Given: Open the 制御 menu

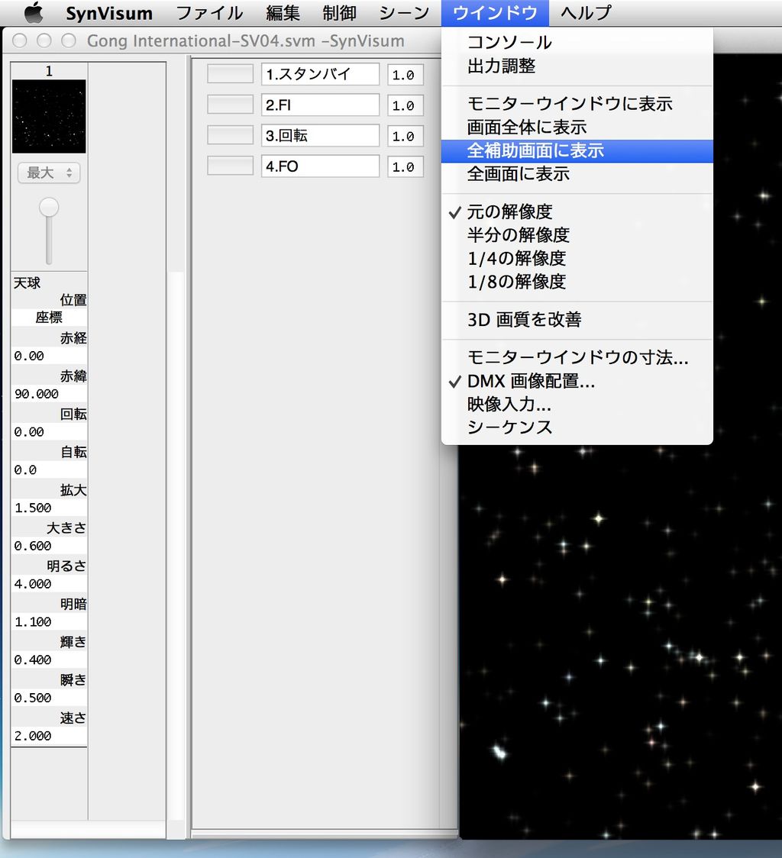Looking at the screenshot, I should pyautogui.click(x=339, y=13).
